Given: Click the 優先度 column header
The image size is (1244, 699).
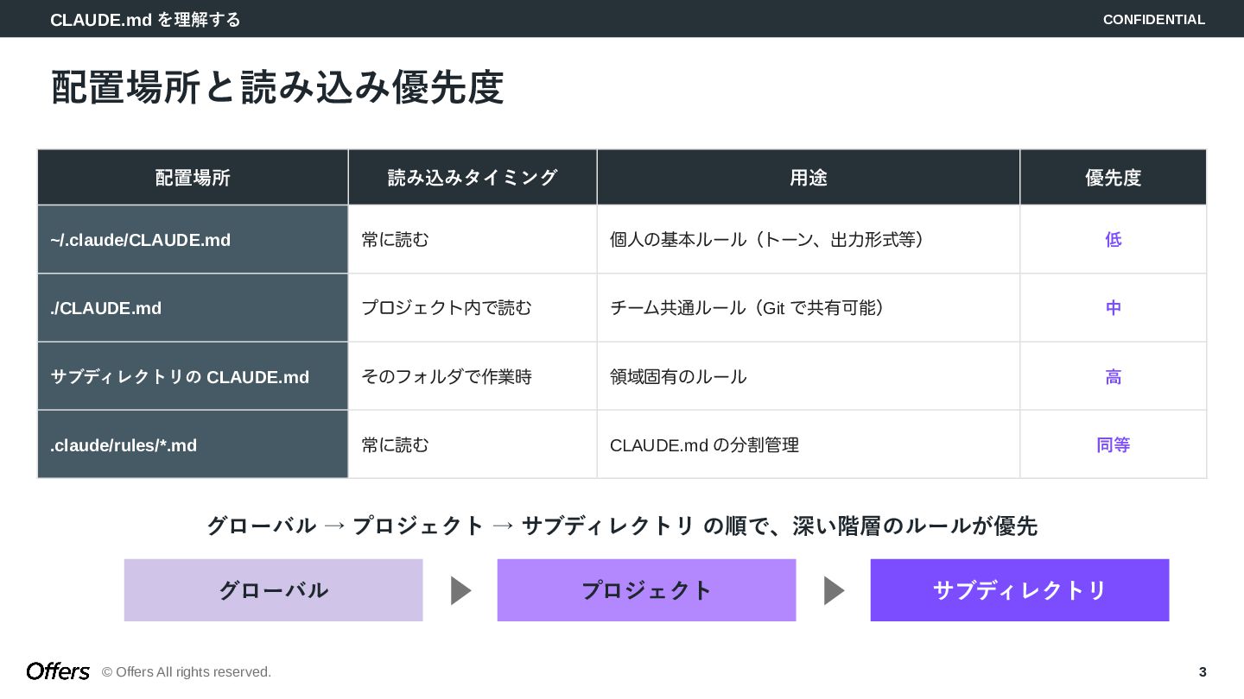Looking at the screenshot, I should tap(1113, 178).
